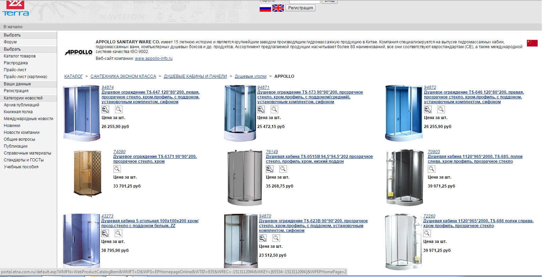
Task: Click magnifier icon for product 94874
Action: (x=118, y=109)
